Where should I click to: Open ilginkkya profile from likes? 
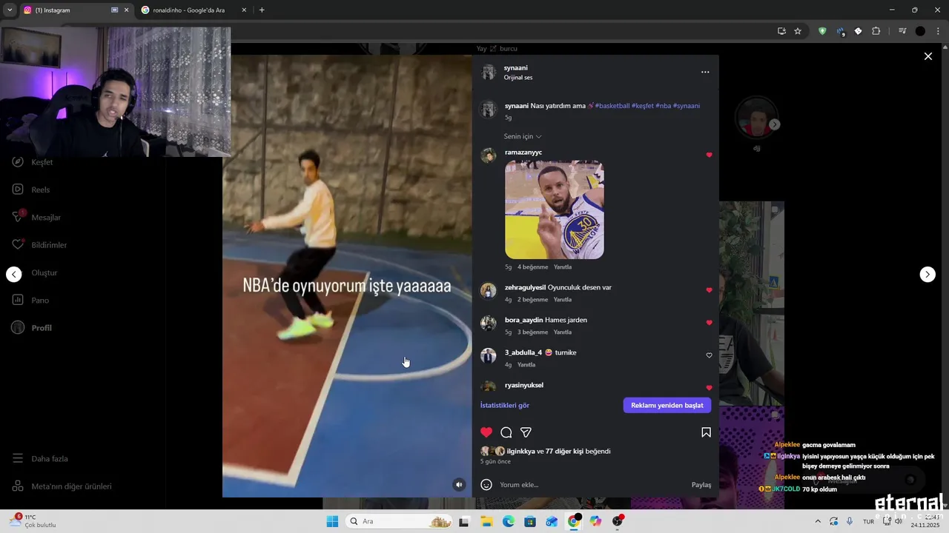(x=520, y=451)
